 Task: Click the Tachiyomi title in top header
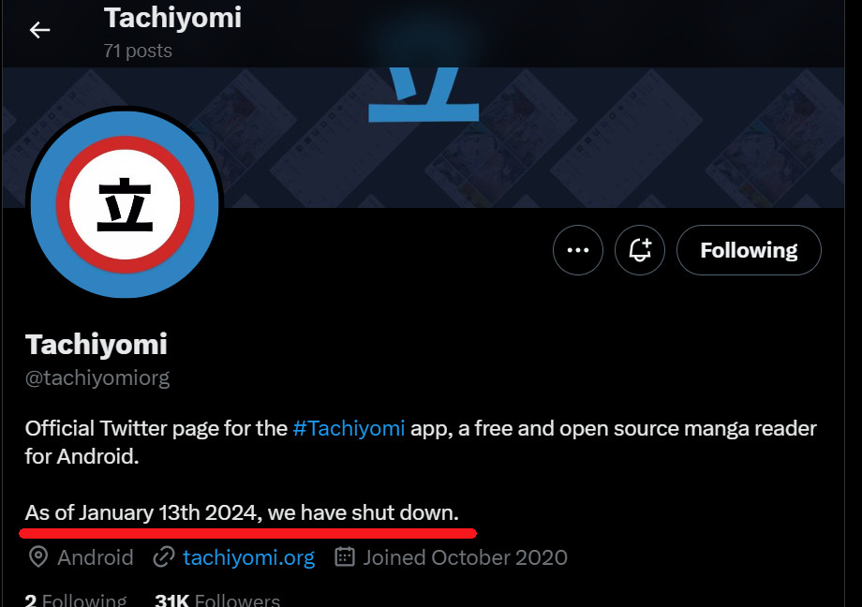(172, 17)
